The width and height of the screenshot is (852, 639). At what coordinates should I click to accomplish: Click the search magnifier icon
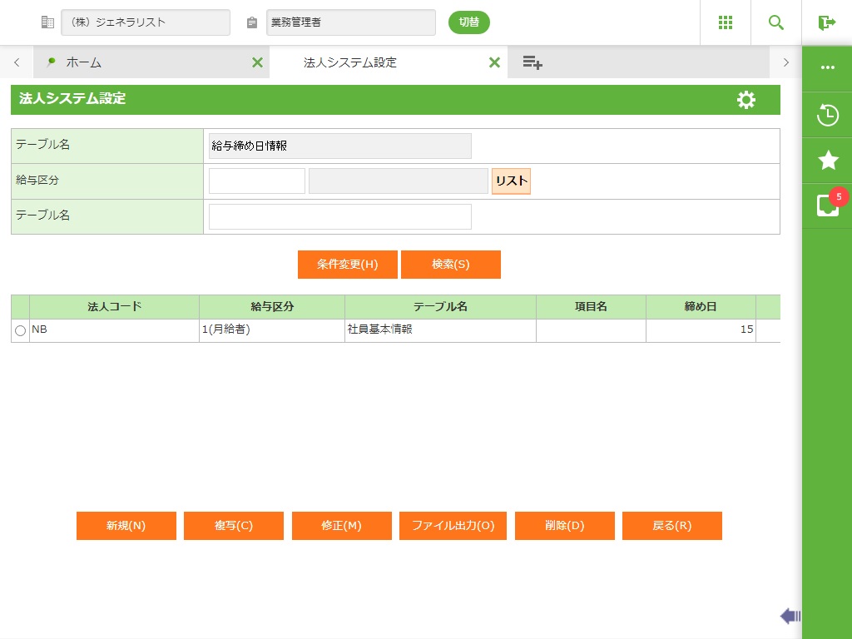tap(776, 22)
